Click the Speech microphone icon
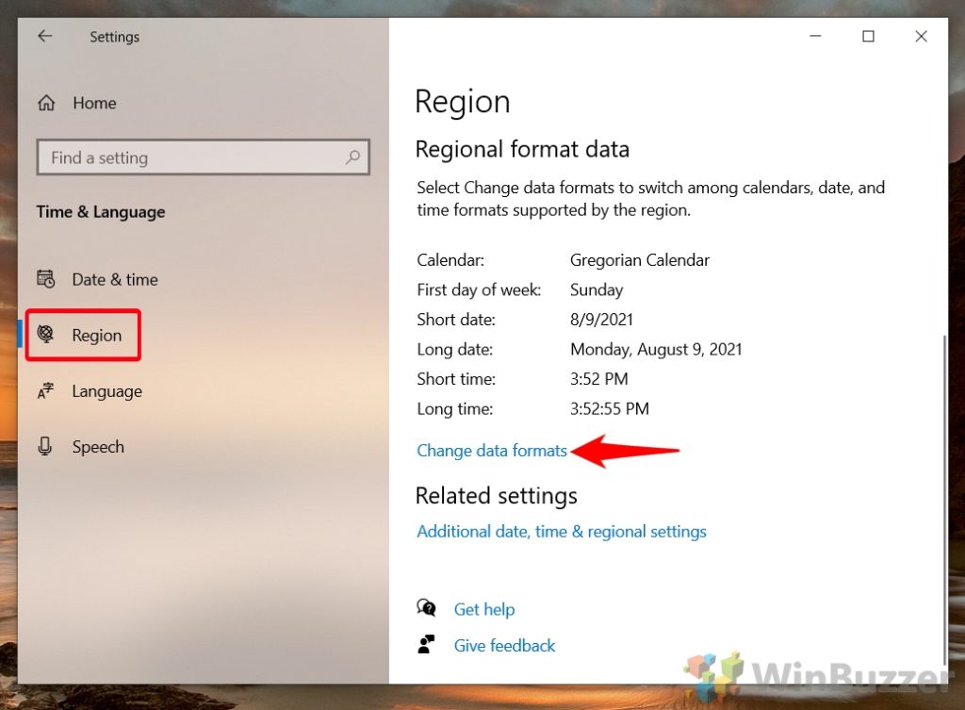This screenshot has width=965, height=710. click(45, 446)
